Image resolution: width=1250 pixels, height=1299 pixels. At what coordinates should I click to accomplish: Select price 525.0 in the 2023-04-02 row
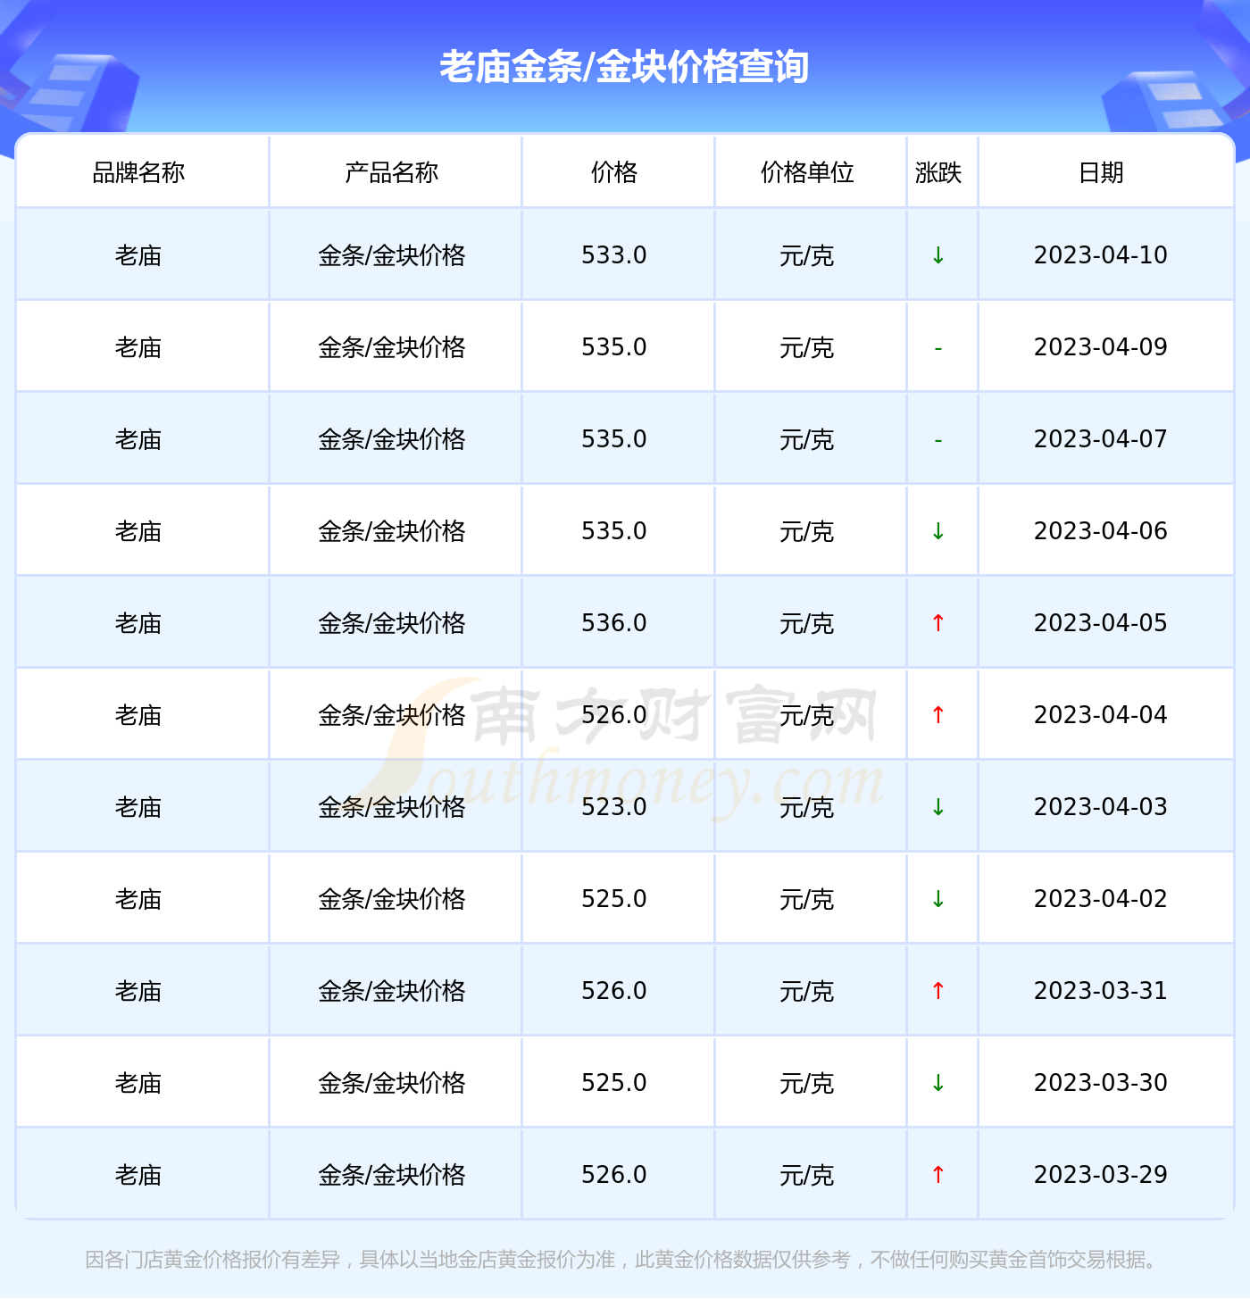tap(614, 899)
